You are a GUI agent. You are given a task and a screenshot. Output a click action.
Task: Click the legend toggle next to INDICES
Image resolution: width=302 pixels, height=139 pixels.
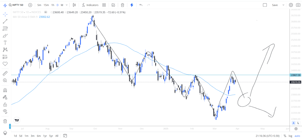[x=45, y=12]
